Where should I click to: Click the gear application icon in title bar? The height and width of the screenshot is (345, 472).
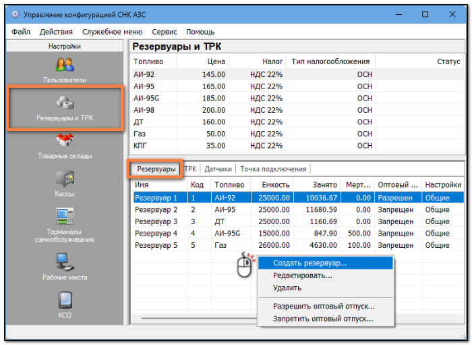click(x=15, y=14)
